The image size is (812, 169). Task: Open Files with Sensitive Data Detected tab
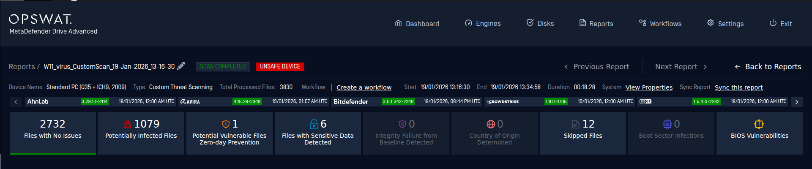(318, 133)
